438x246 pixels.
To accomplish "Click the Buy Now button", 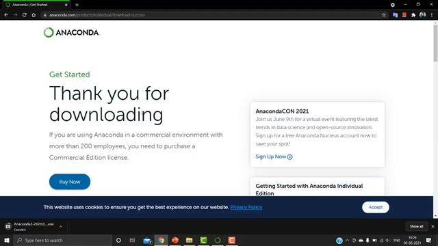I will pos(70,182).
